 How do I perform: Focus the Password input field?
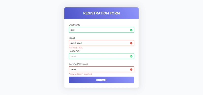click(x=101, y=56)
